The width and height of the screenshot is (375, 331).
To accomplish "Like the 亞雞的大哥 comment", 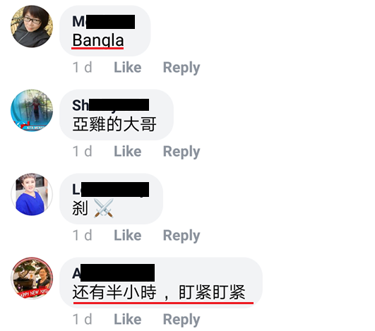I will click(x=127, y=151).
